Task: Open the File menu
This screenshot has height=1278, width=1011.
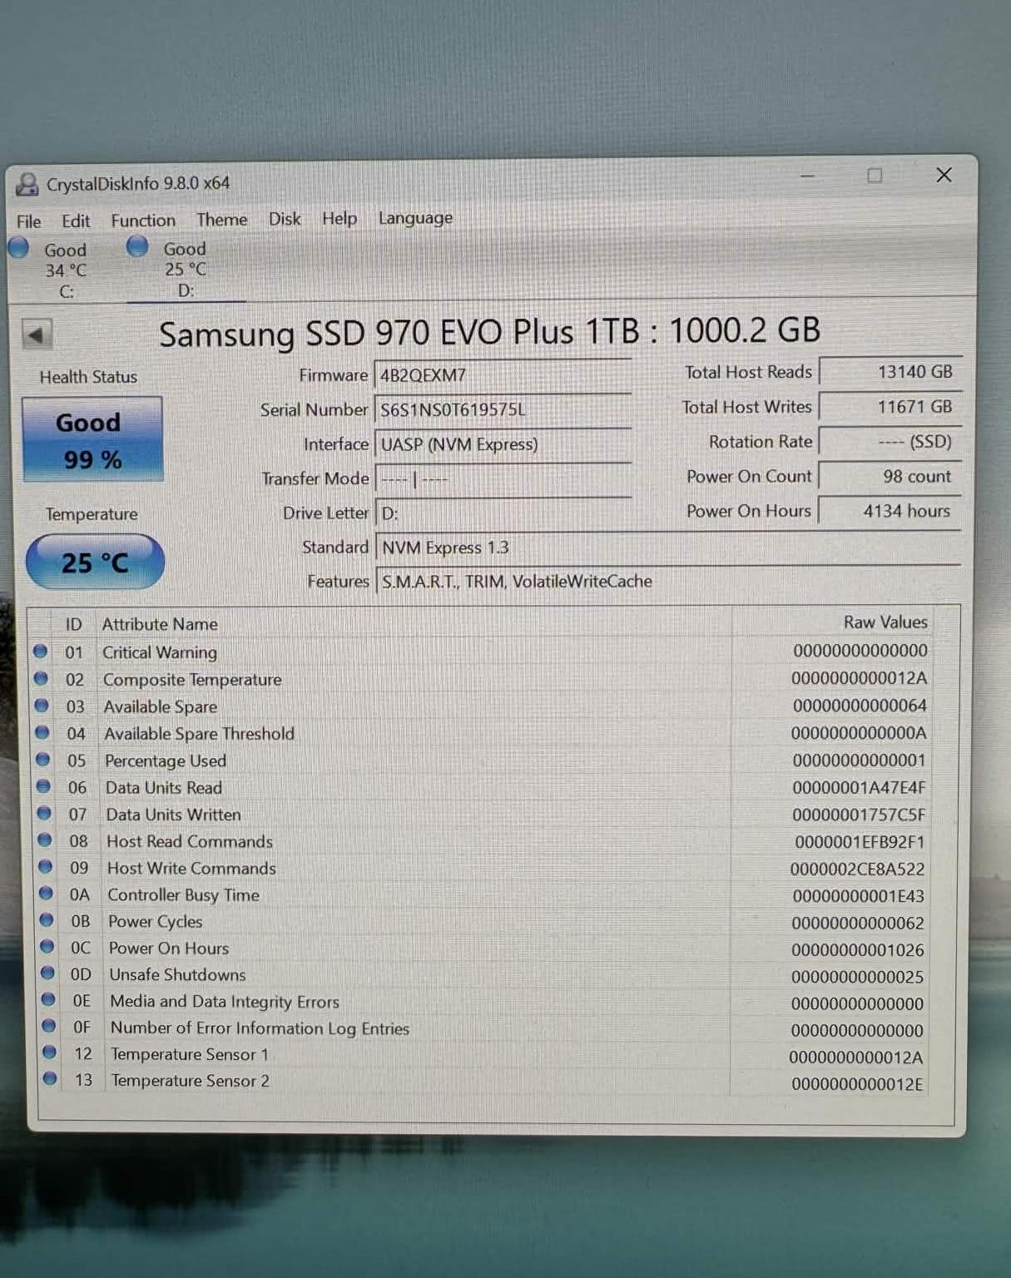Action: click(28, 221)
